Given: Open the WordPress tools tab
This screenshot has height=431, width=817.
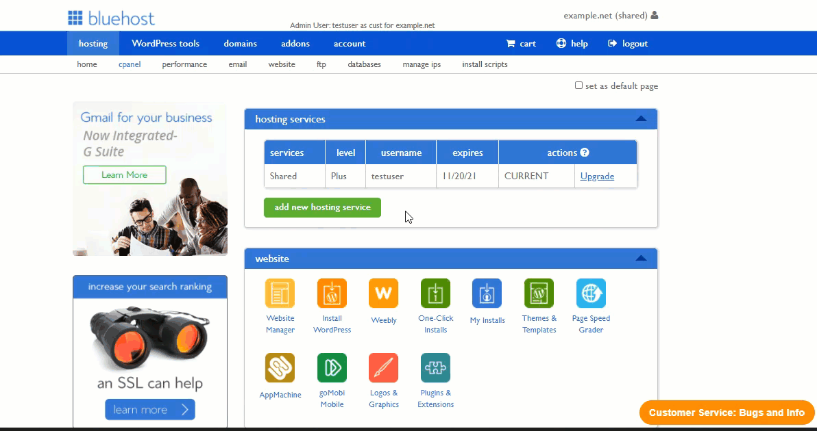Looking at the screenshot, I should click(166, 44).
